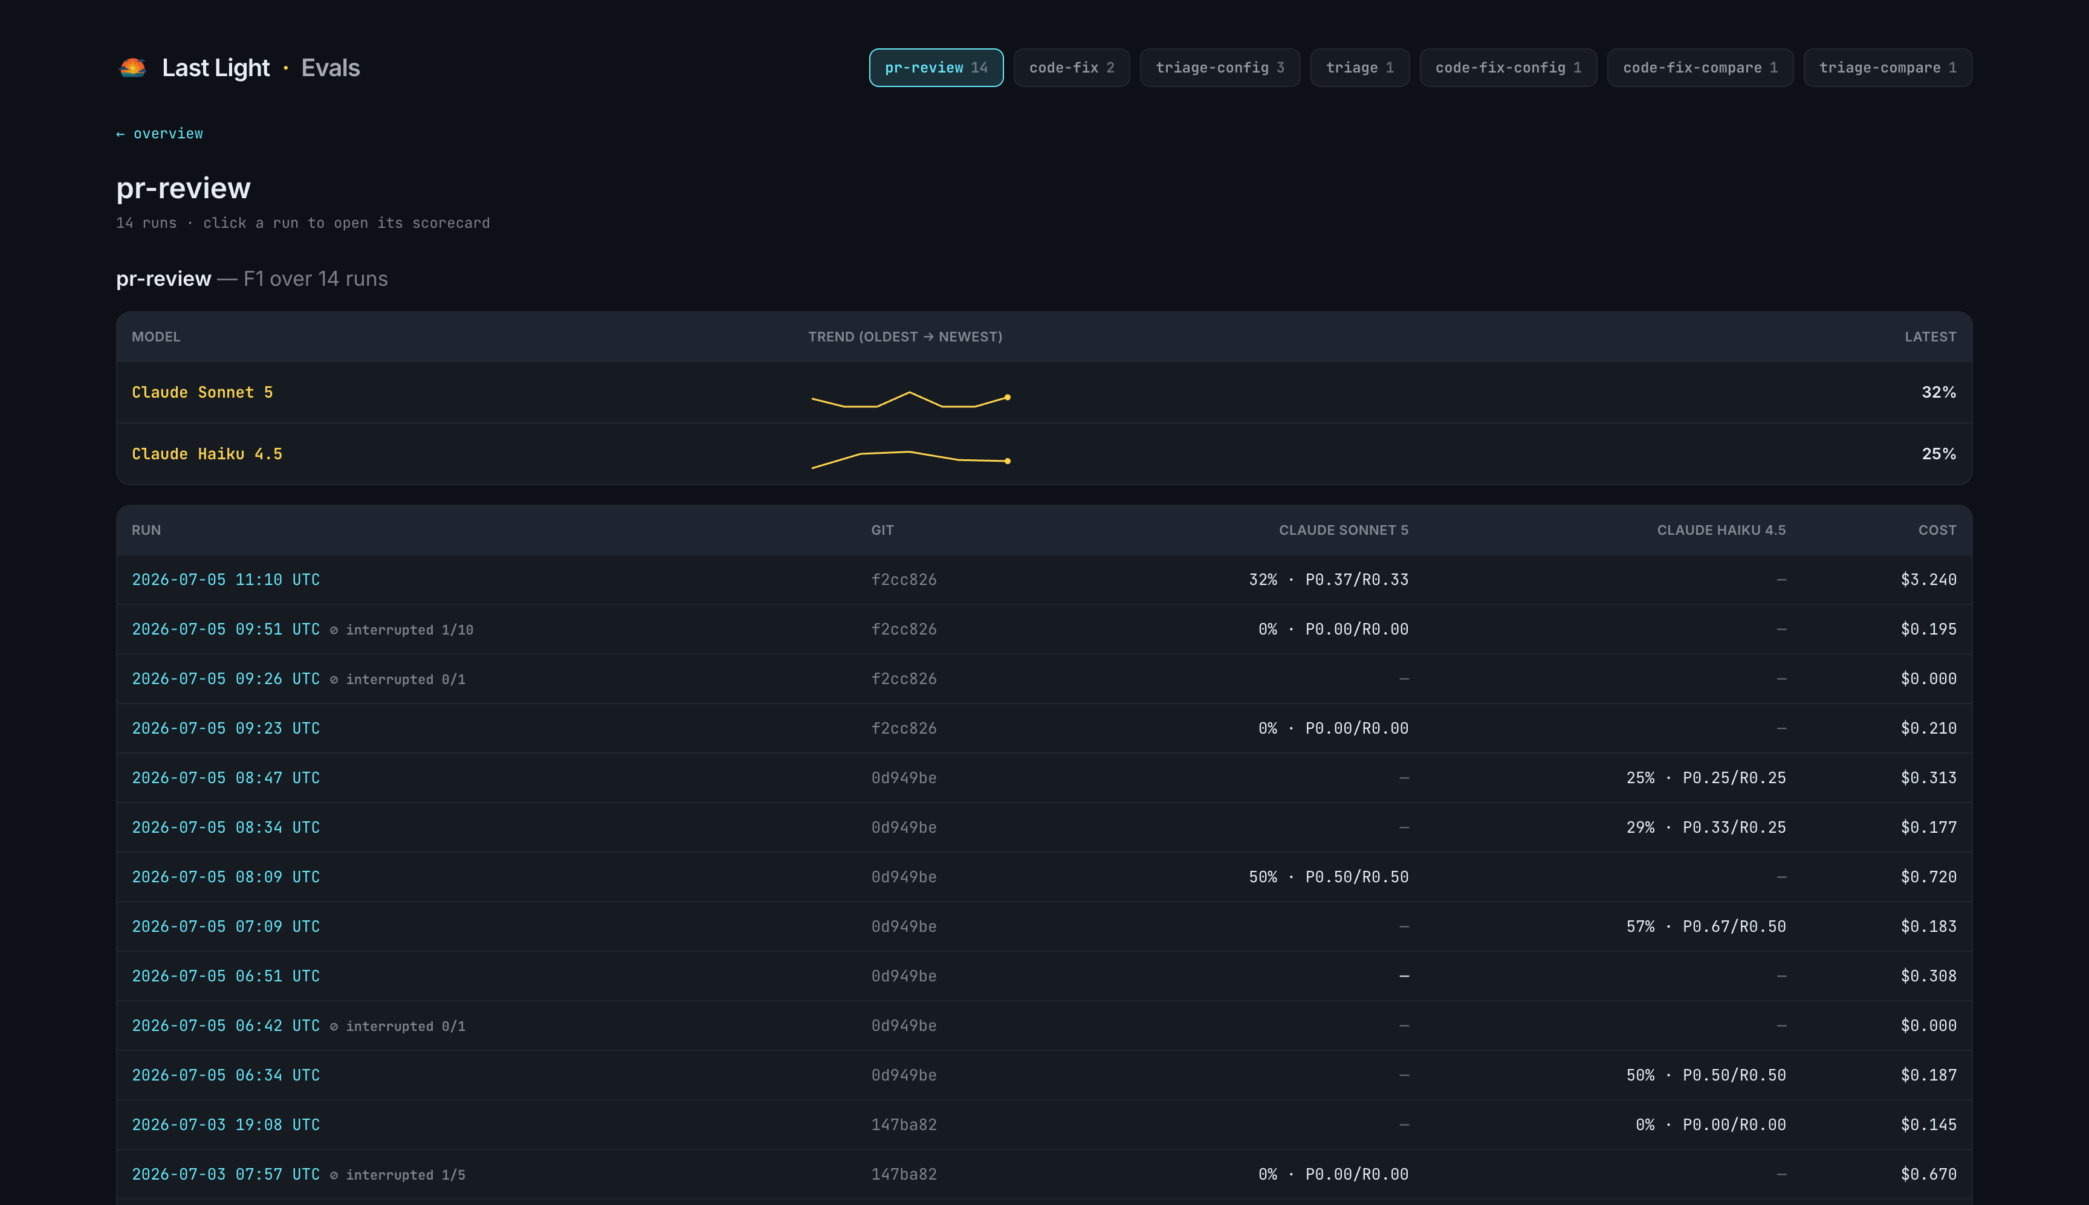Switch to the pr-review tab
The image size is (2089, 1205).
pos(936,68)
